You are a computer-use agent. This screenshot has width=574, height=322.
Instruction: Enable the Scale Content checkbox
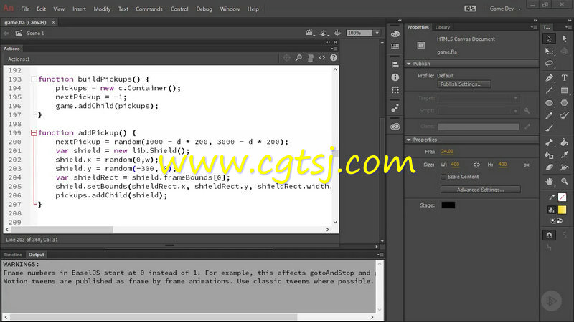click(443, 177)
